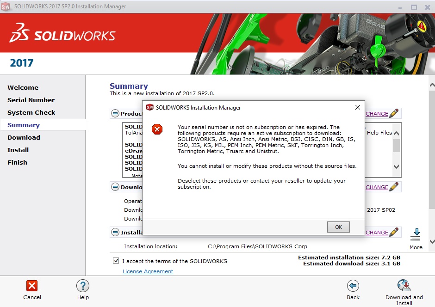Click the Help Files text in the product list

[379, 132]
